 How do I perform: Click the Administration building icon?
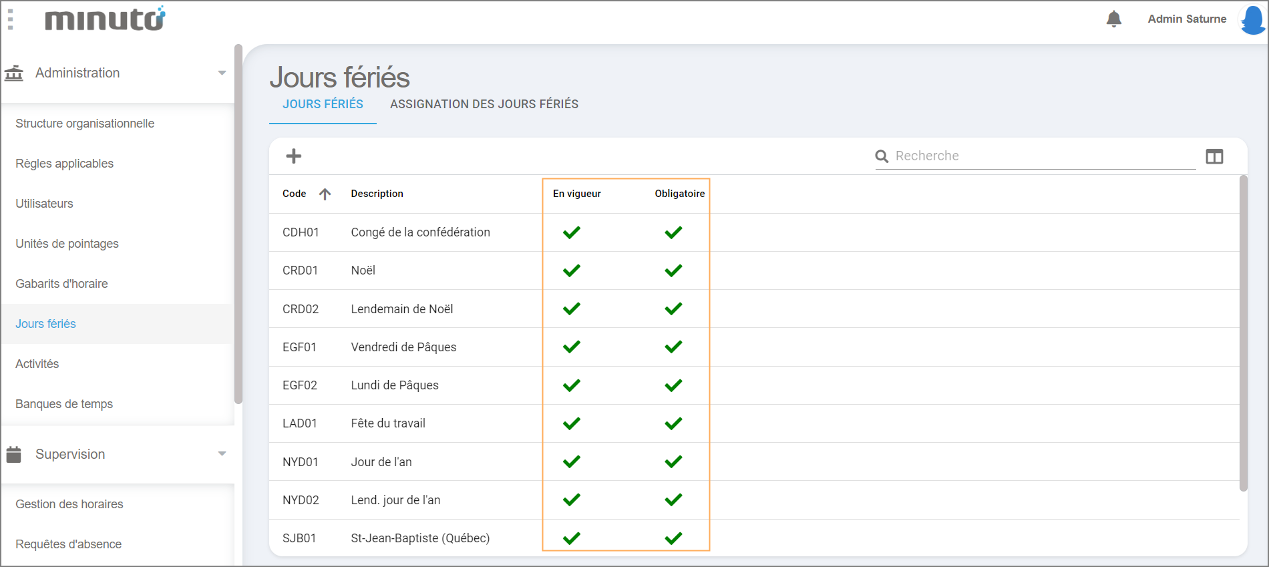(x=14, y=73)
